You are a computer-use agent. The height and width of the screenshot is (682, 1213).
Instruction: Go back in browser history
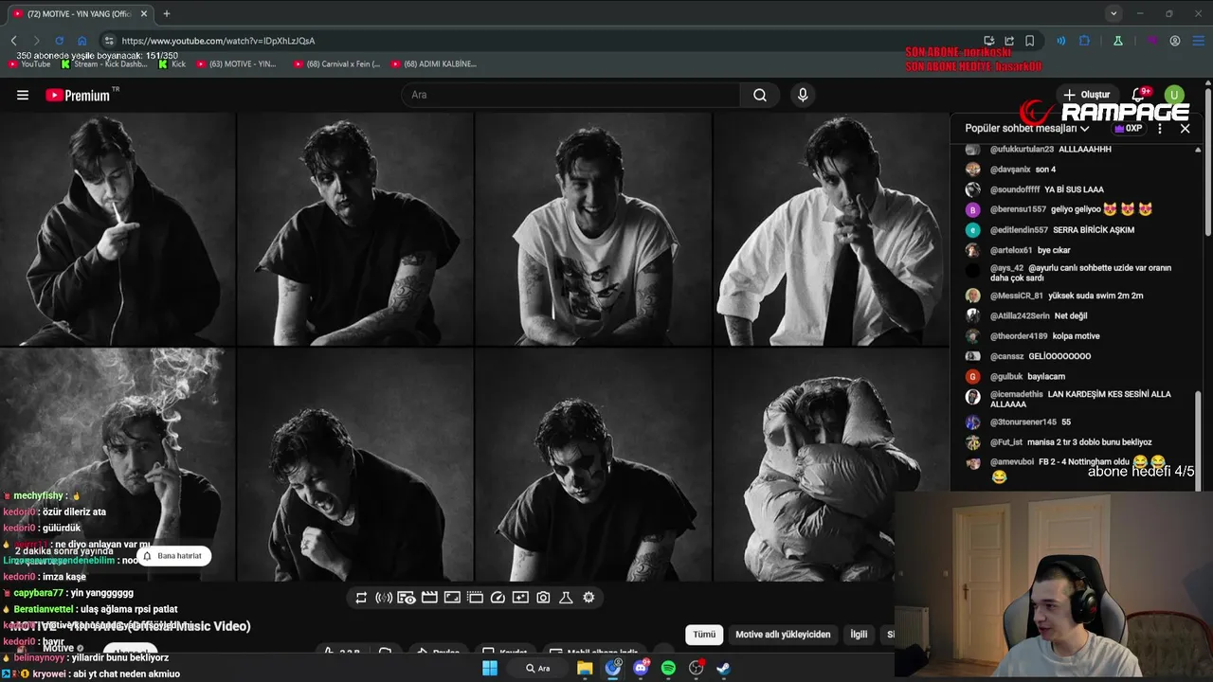coord(14,41)
